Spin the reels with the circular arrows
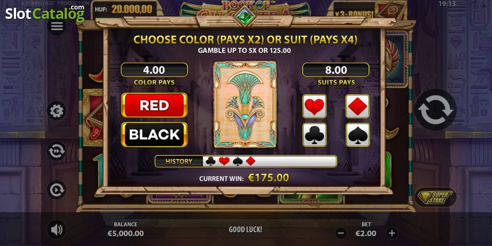 tap(435, 110)
